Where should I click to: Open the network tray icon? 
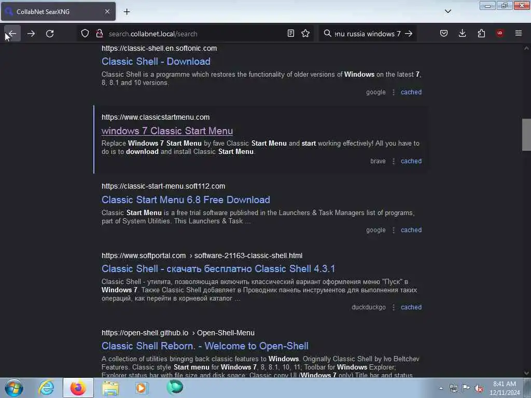453,388
